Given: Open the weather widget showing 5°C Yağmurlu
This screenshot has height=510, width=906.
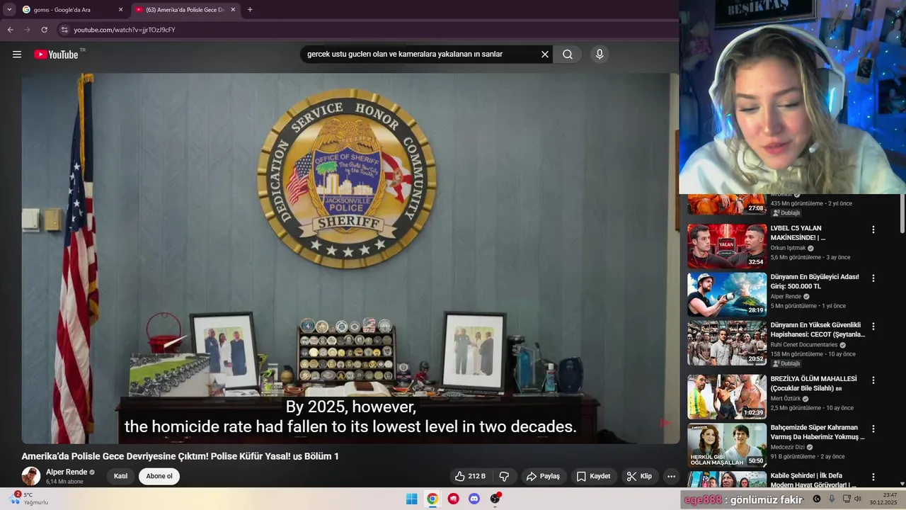Looking at the screenshot, I should pos(30,499).
